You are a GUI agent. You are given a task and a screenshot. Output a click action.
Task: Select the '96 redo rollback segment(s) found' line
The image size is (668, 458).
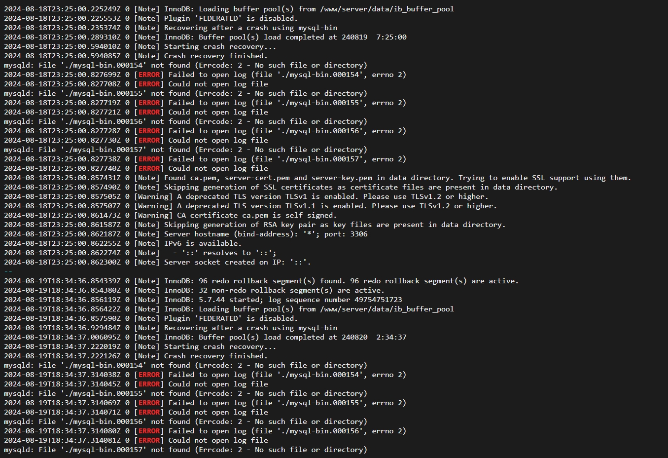point(261,281)
